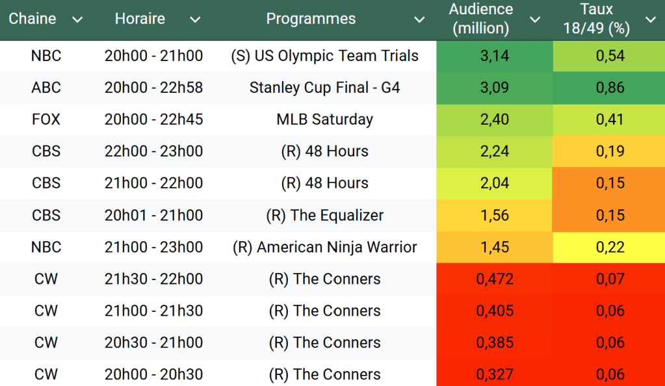665x386 pixels.
Task: Select the American Ninja Warrior program cell
Action: [324, 248]
